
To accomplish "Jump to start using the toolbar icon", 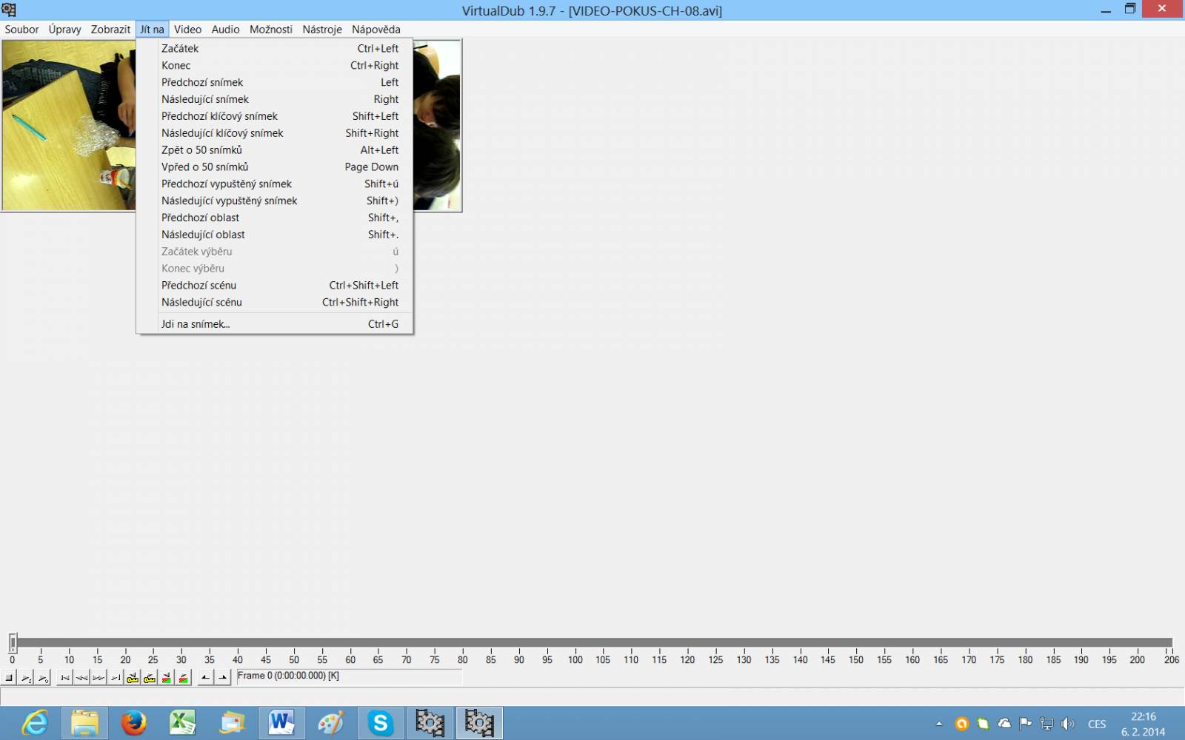I will [65, 677].
